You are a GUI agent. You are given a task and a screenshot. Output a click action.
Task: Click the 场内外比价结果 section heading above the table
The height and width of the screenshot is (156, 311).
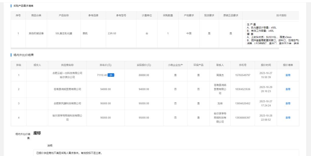pyautogui.click(x=24, y=55)
